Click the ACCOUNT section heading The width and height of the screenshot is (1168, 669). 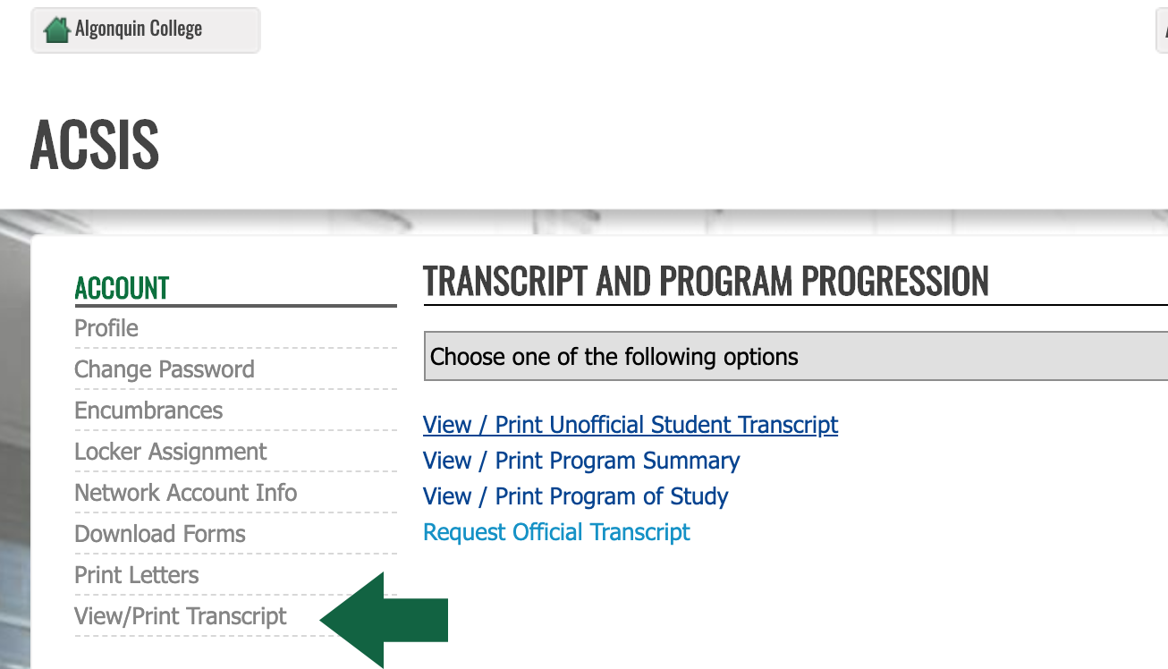(x=122, y=288)
